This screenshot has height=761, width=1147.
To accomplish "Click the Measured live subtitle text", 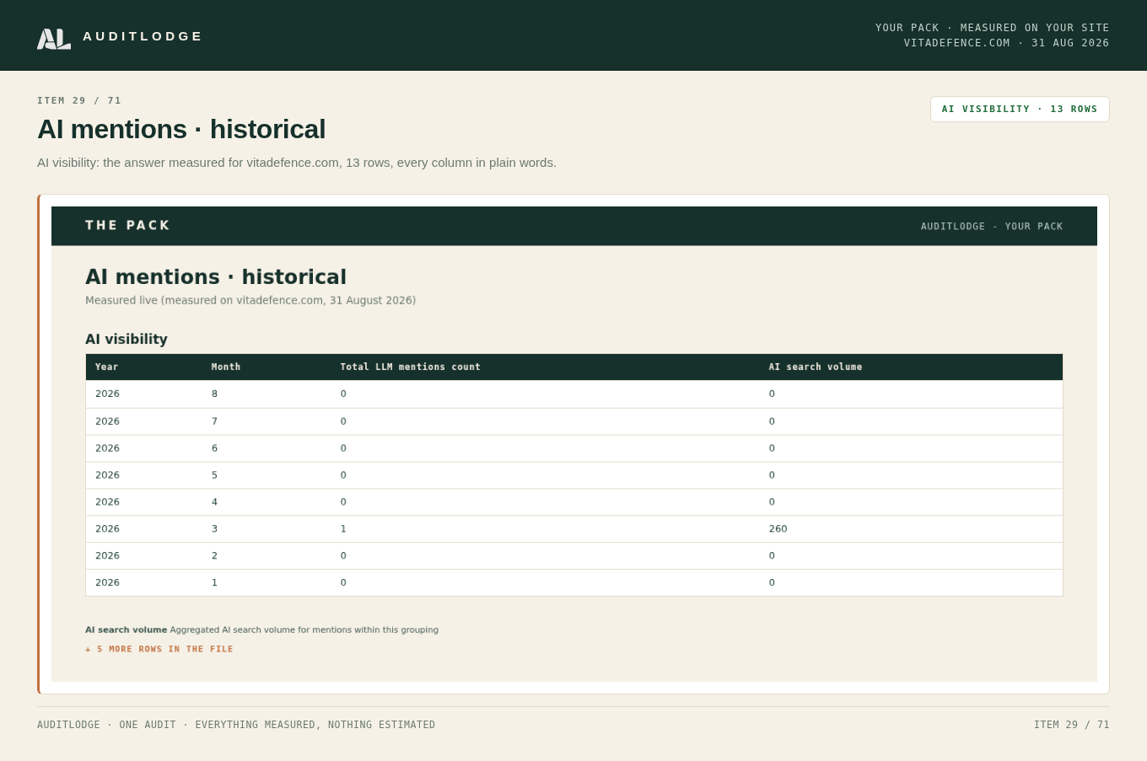I will point(250,300).
